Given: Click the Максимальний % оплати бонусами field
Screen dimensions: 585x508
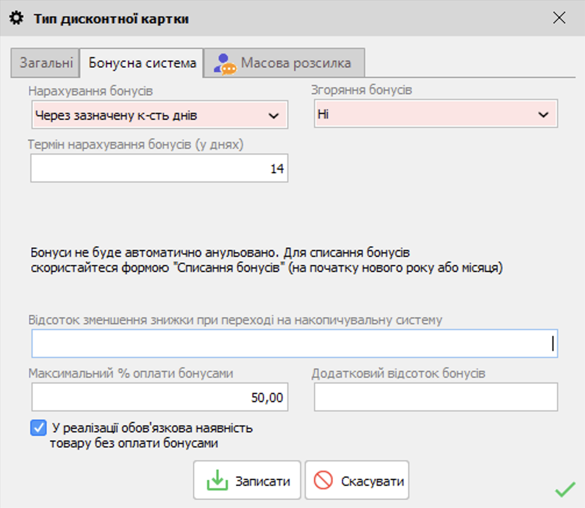Looking at the screenshot, I should [160, 397].
